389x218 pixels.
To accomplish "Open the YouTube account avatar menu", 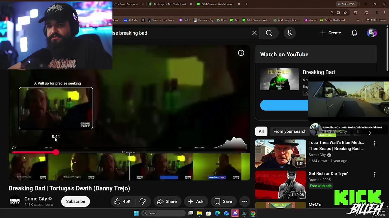I will (372, 33).
